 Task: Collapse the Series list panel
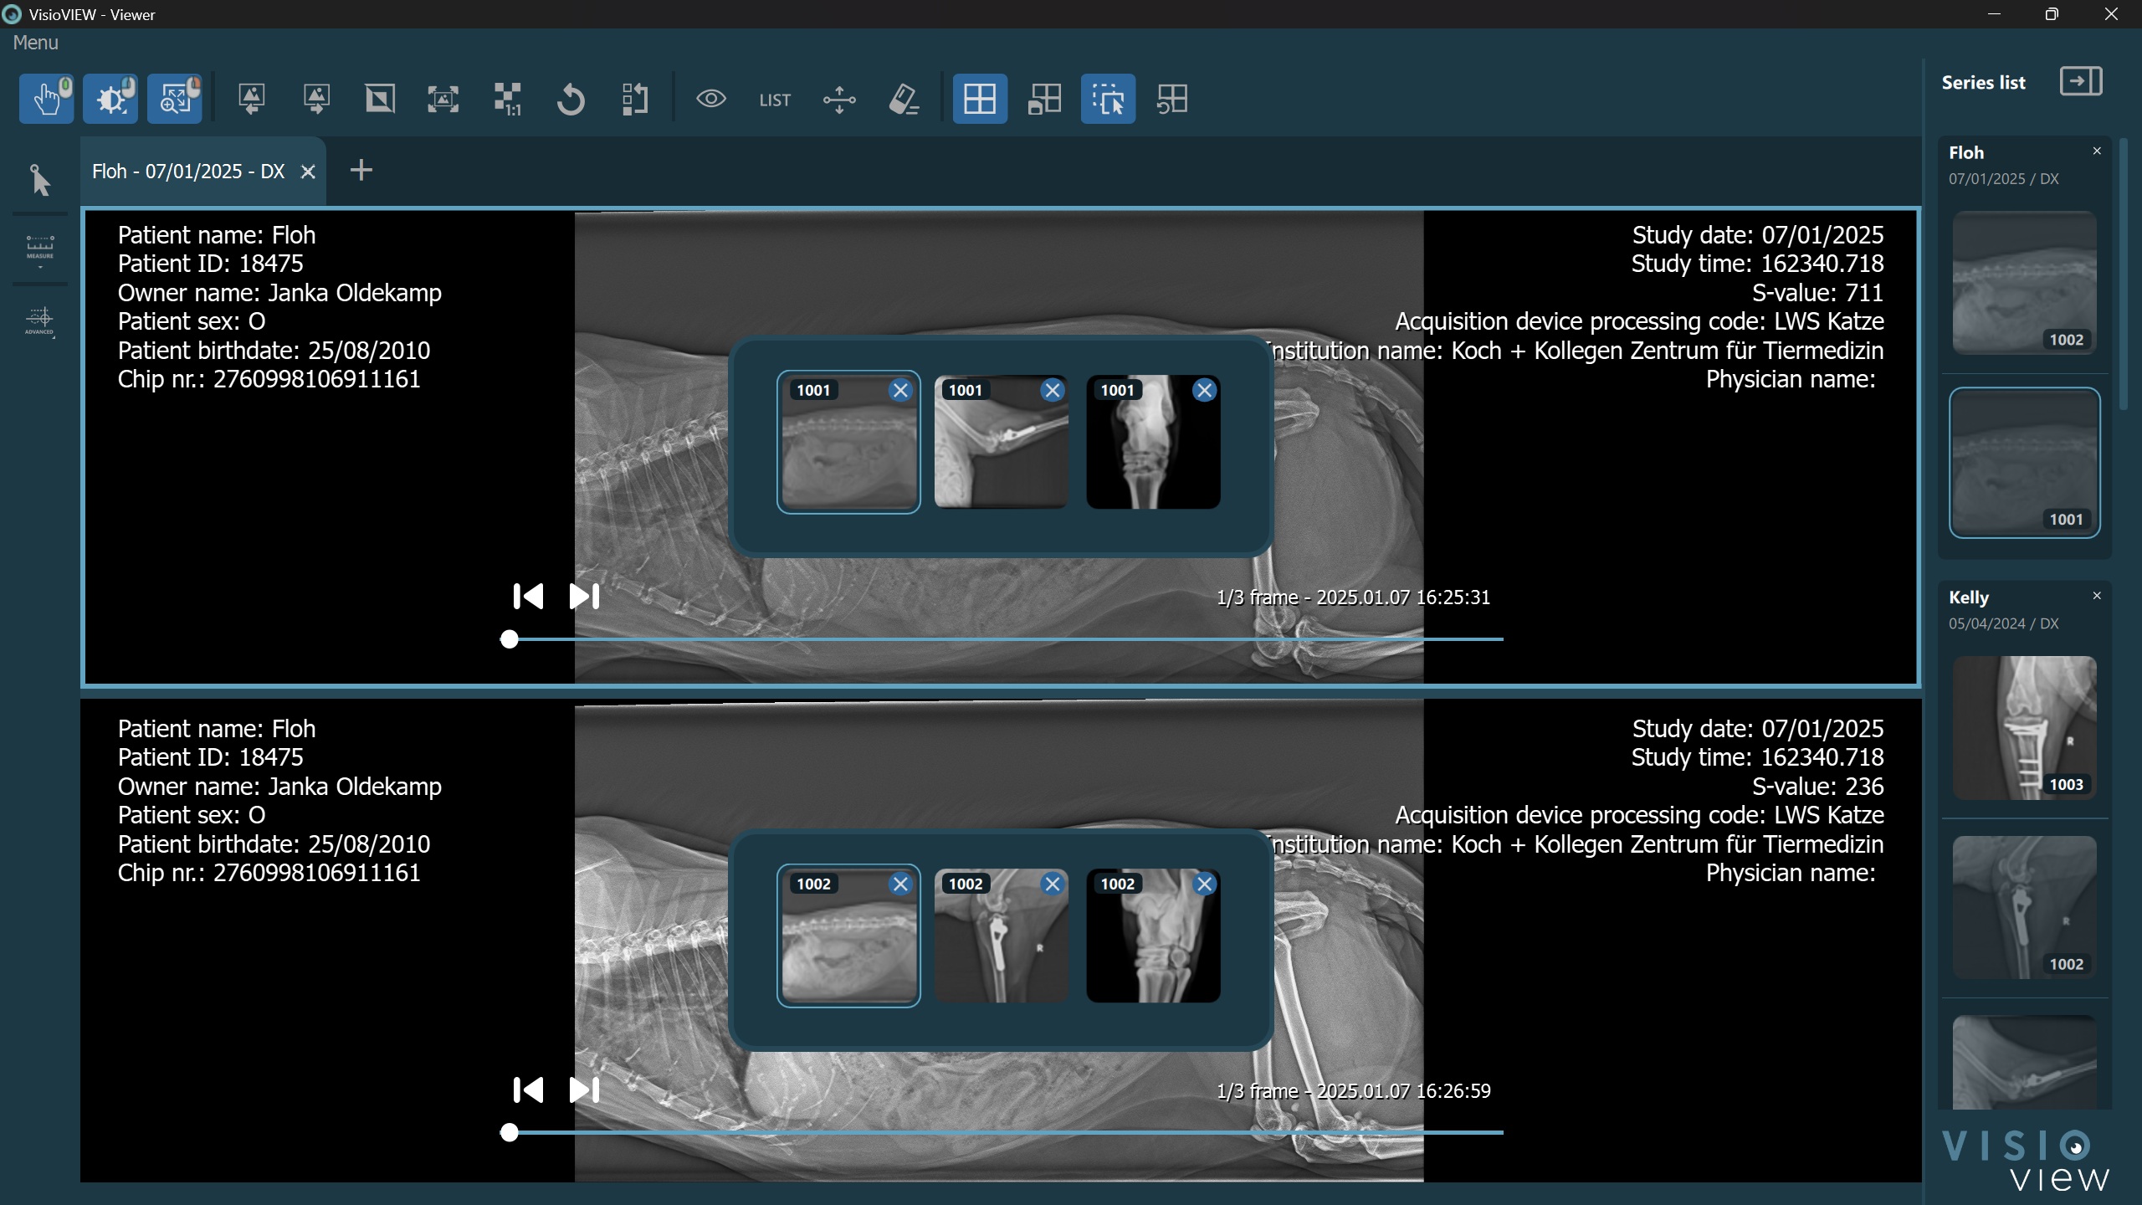click(x=2080, y=82)
